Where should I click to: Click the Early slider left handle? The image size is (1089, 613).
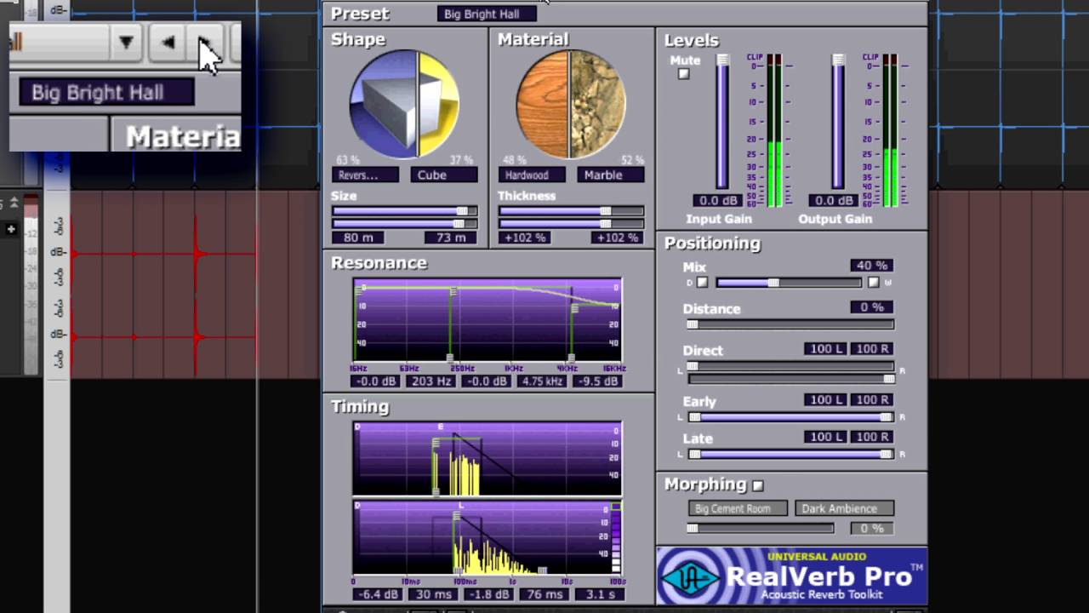tap(695, 417)
